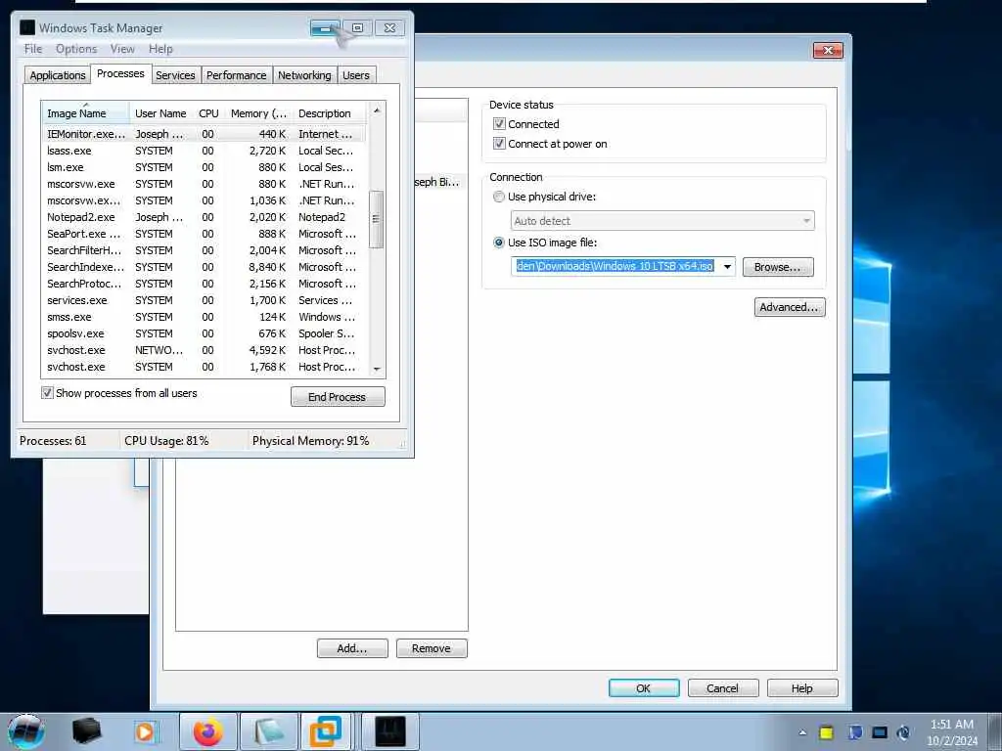Switch to the Applications tab

58,75
